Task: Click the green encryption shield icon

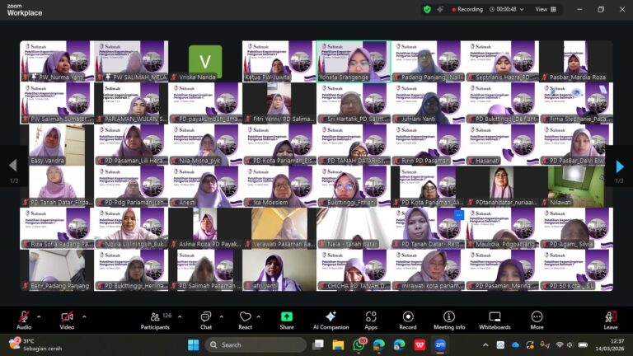Action: 427,9
